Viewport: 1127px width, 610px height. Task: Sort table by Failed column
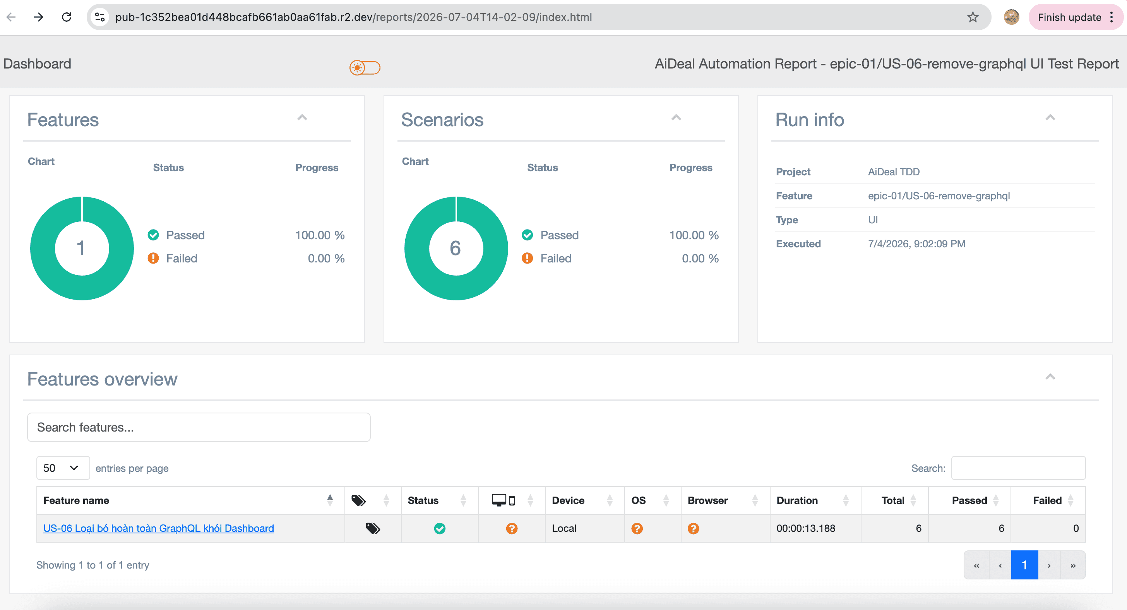1048,500
